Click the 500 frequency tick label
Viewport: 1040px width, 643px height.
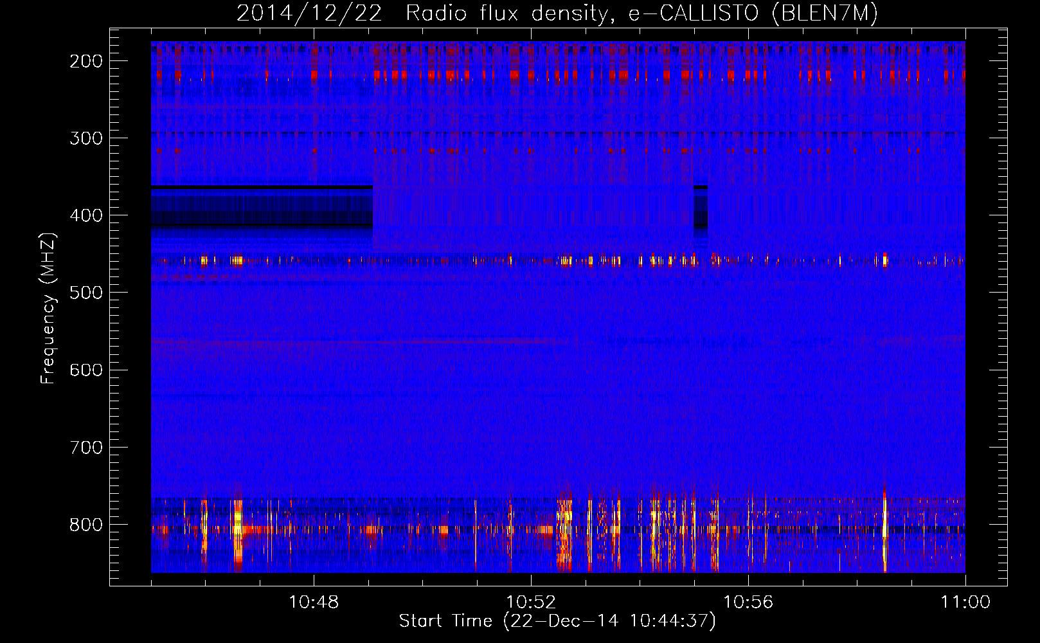(x=86, y=293)
